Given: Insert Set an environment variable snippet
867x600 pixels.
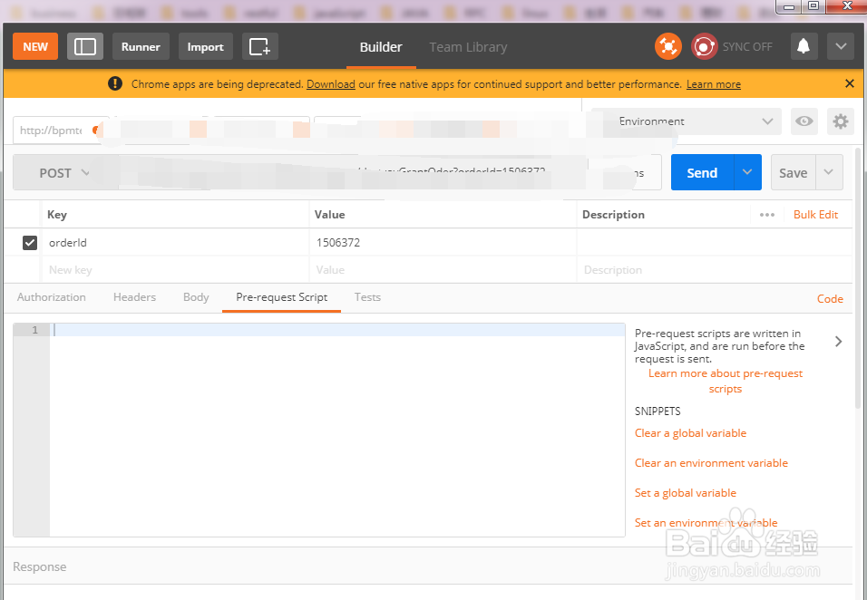Looking at the screenshot, I should coord(706,523).
